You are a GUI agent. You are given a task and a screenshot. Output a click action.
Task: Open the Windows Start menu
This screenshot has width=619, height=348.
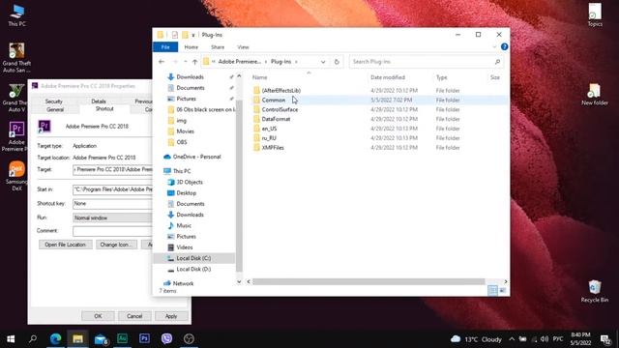pos(11,338)
